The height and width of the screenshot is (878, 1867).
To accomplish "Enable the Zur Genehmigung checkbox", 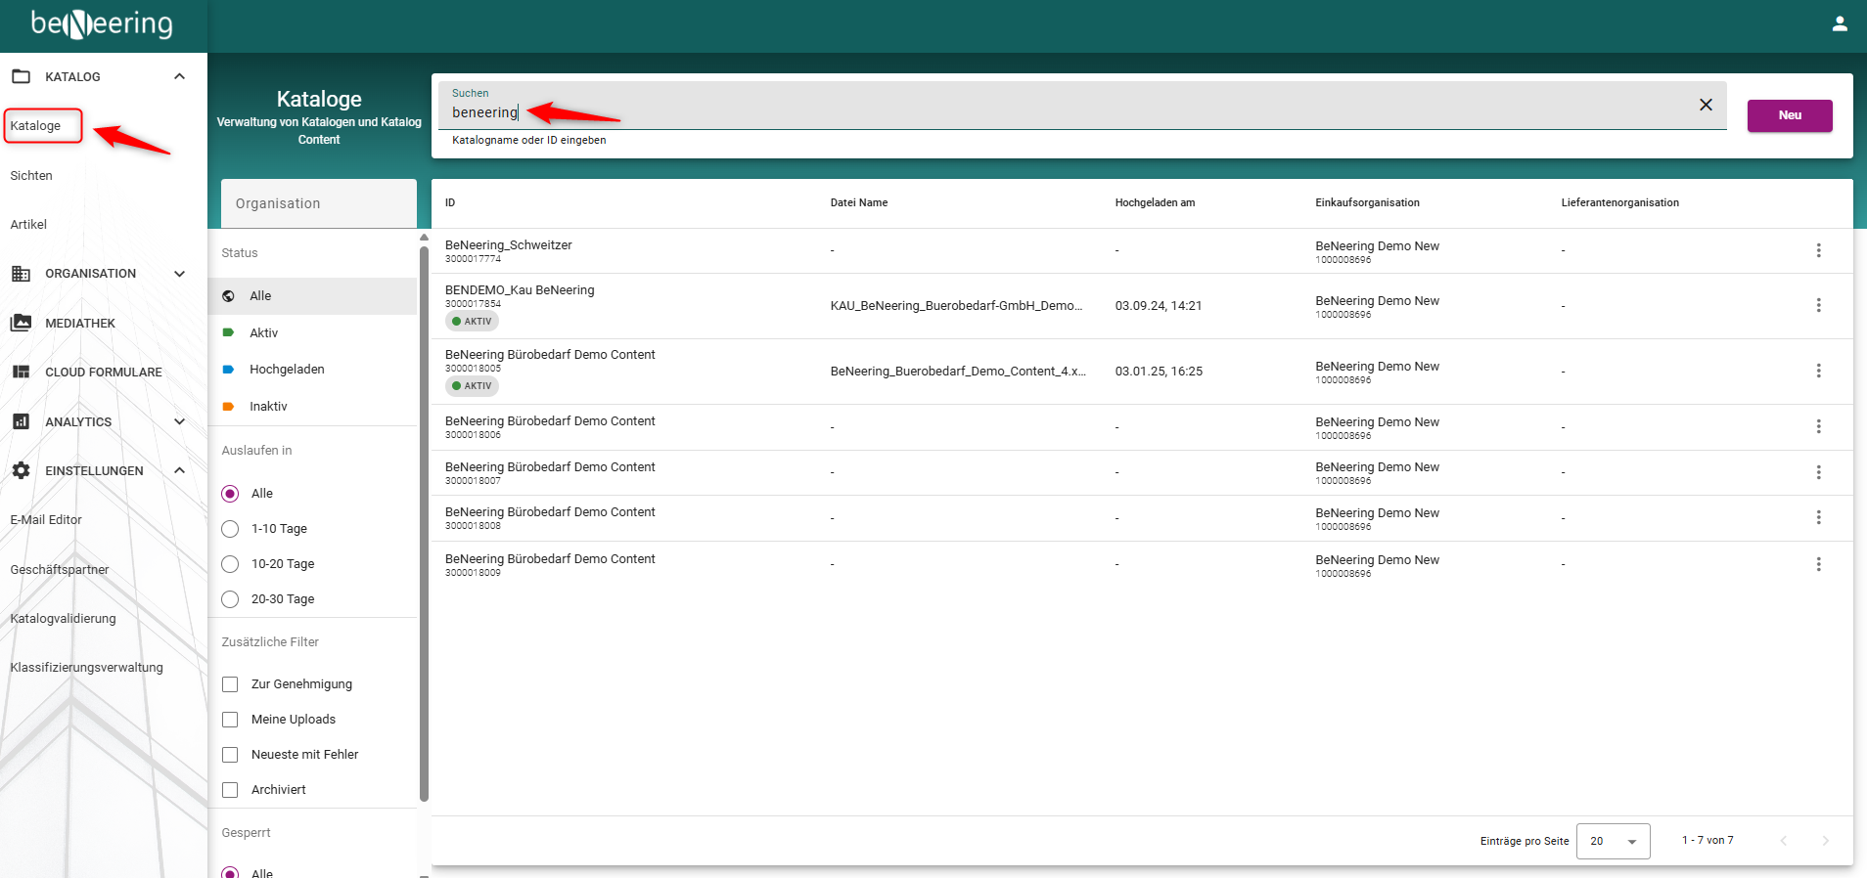I will [231, 684].
